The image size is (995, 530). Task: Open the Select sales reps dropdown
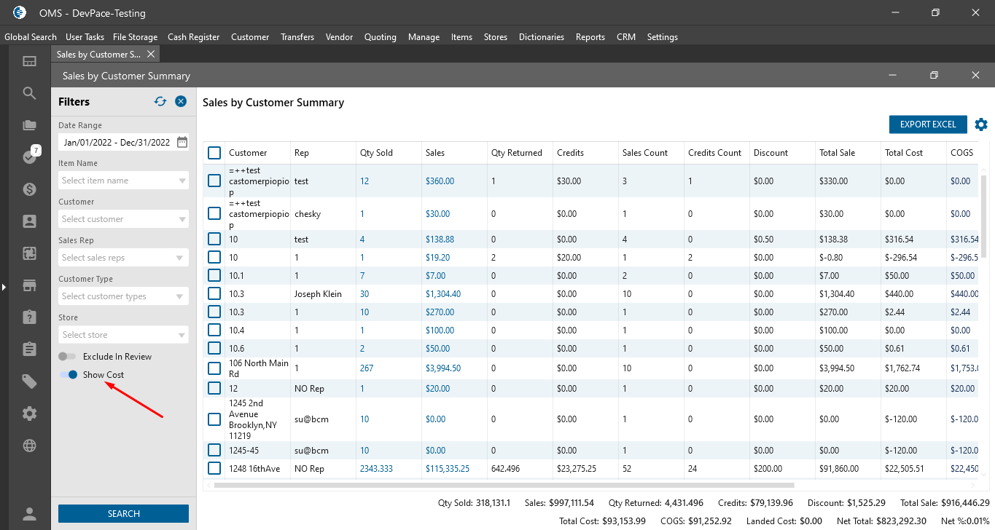tap(123, 258)
